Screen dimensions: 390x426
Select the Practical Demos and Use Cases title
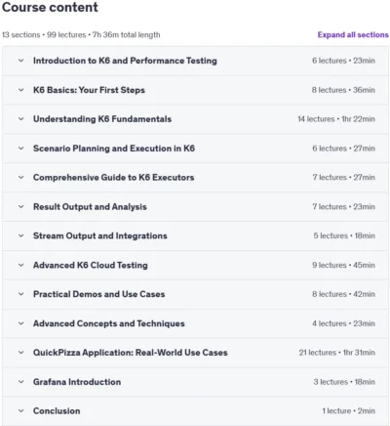tap(98, 294)
